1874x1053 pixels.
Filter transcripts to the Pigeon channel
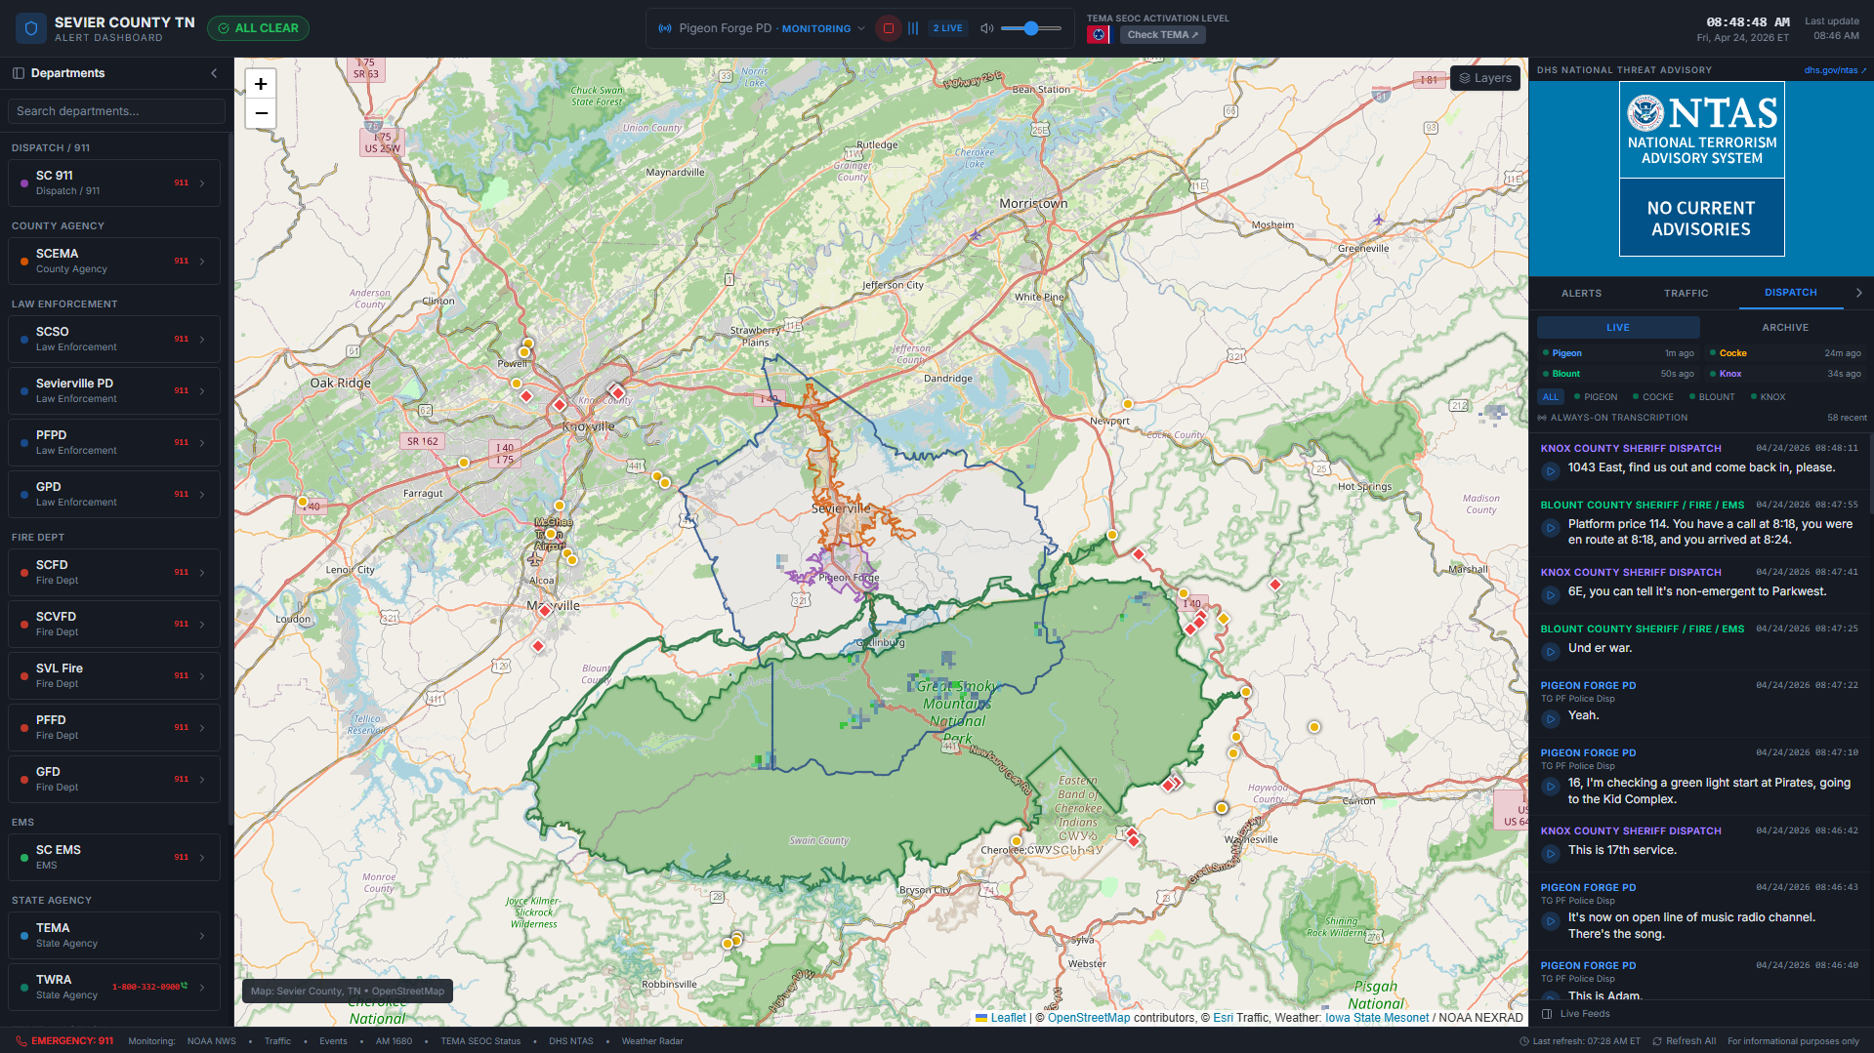[1600, 397]
